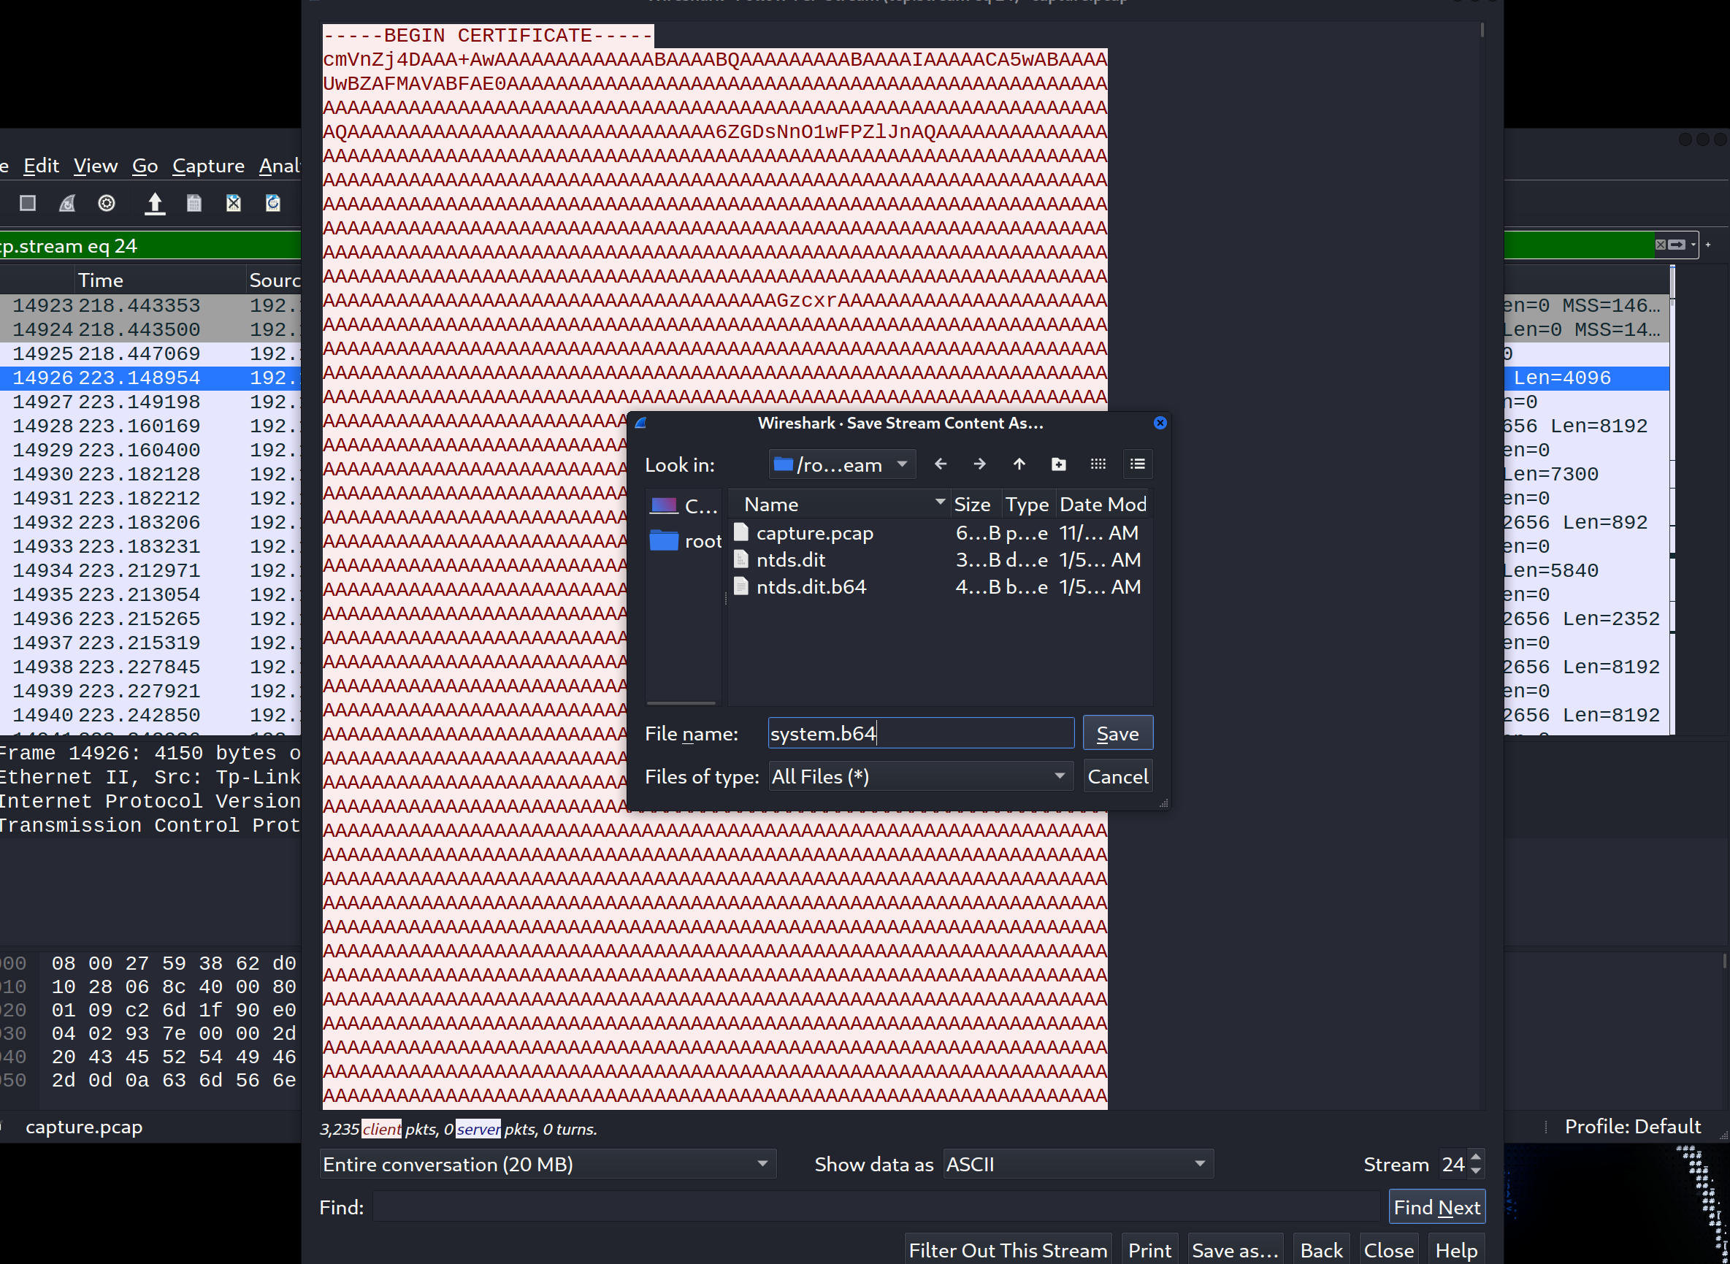
Task: Click Filter Out This Stream button
Action: (x=1007, y=1249)
